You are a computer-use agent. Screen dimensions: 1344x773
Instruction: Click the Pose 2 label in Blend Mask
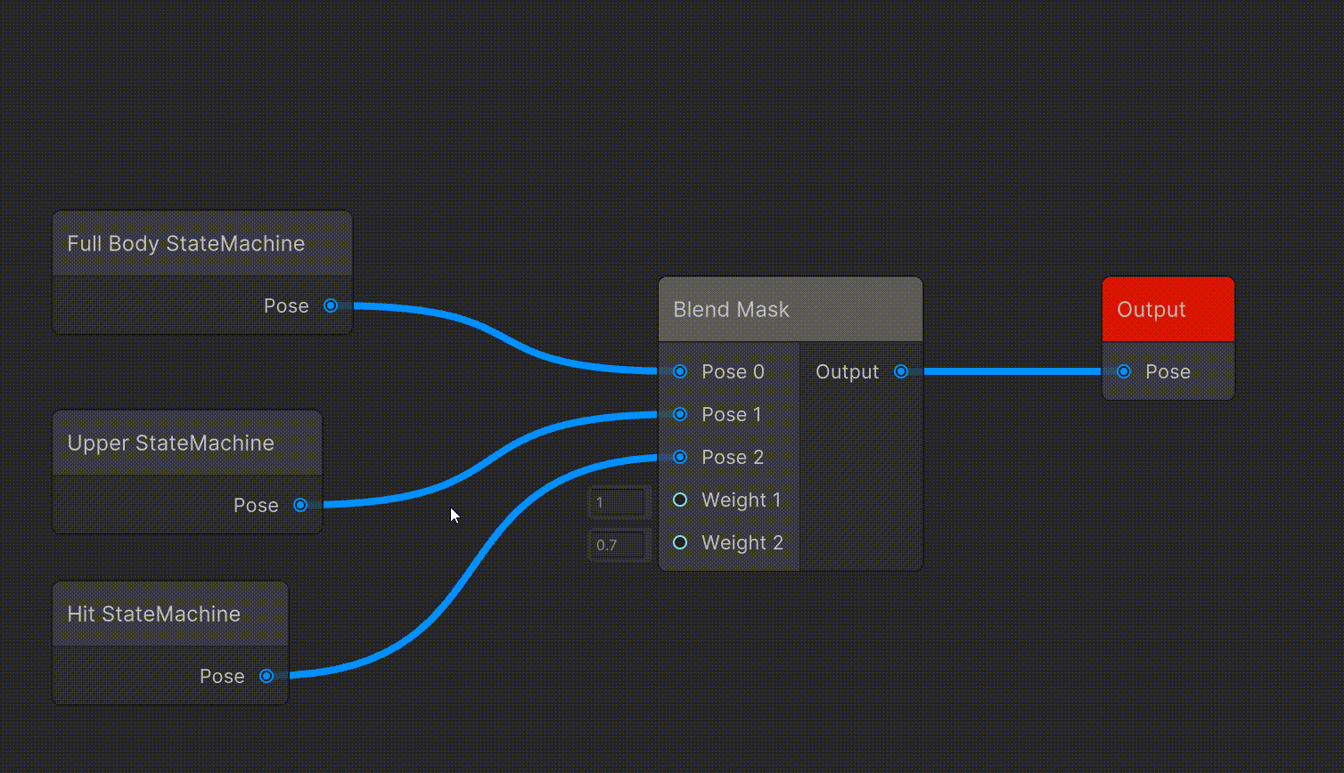[733, 457]
